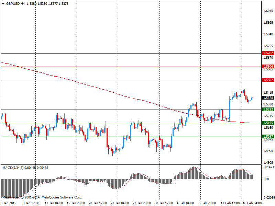
Task: Click the 20 Jan 12:00 time label
Action: [x=98, y=203]
